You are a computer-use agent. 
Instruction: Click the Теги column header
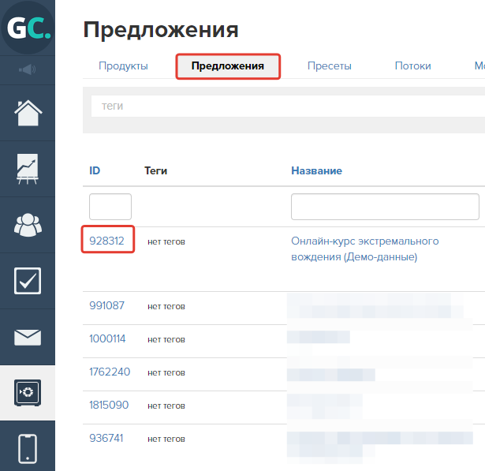point(155,170)
